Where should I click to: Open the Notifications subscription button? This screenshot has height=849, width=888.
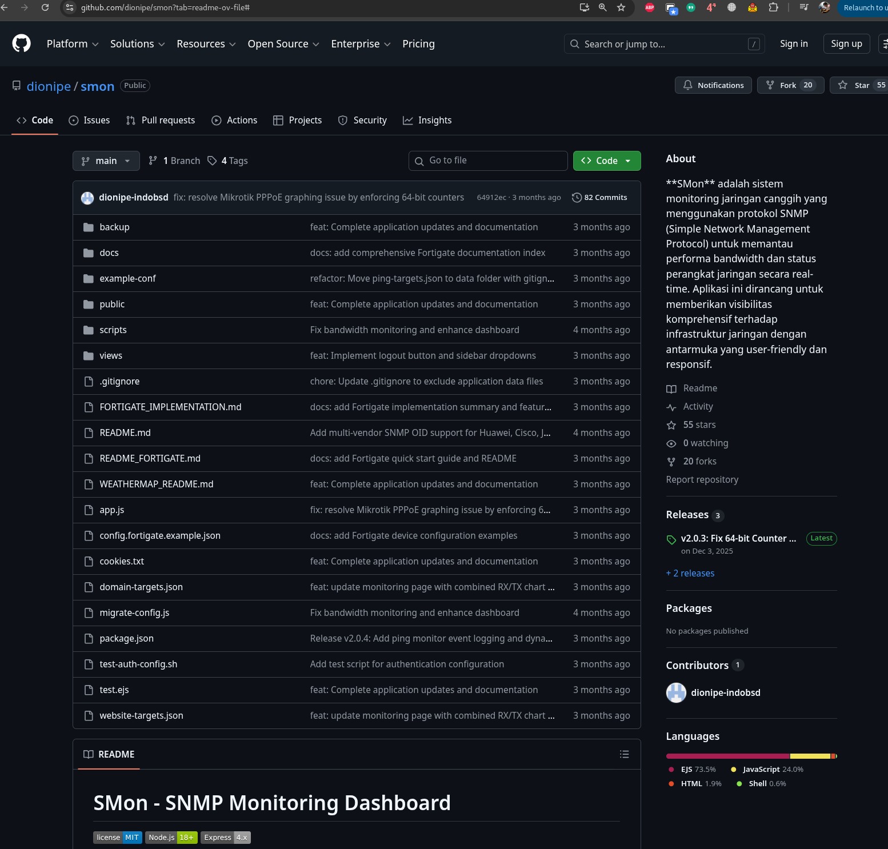(713, 85)
